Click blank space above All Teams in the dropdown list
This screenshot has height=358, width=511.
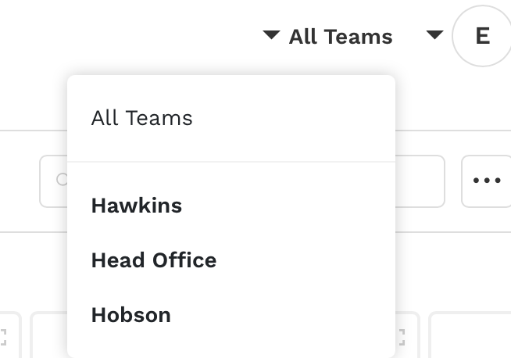[231, 88]
